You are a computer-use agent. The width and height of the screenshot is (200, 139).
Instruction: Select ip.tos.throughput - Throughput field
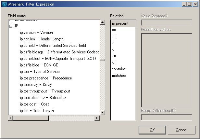pyautogui.click(x=45, y=91)
